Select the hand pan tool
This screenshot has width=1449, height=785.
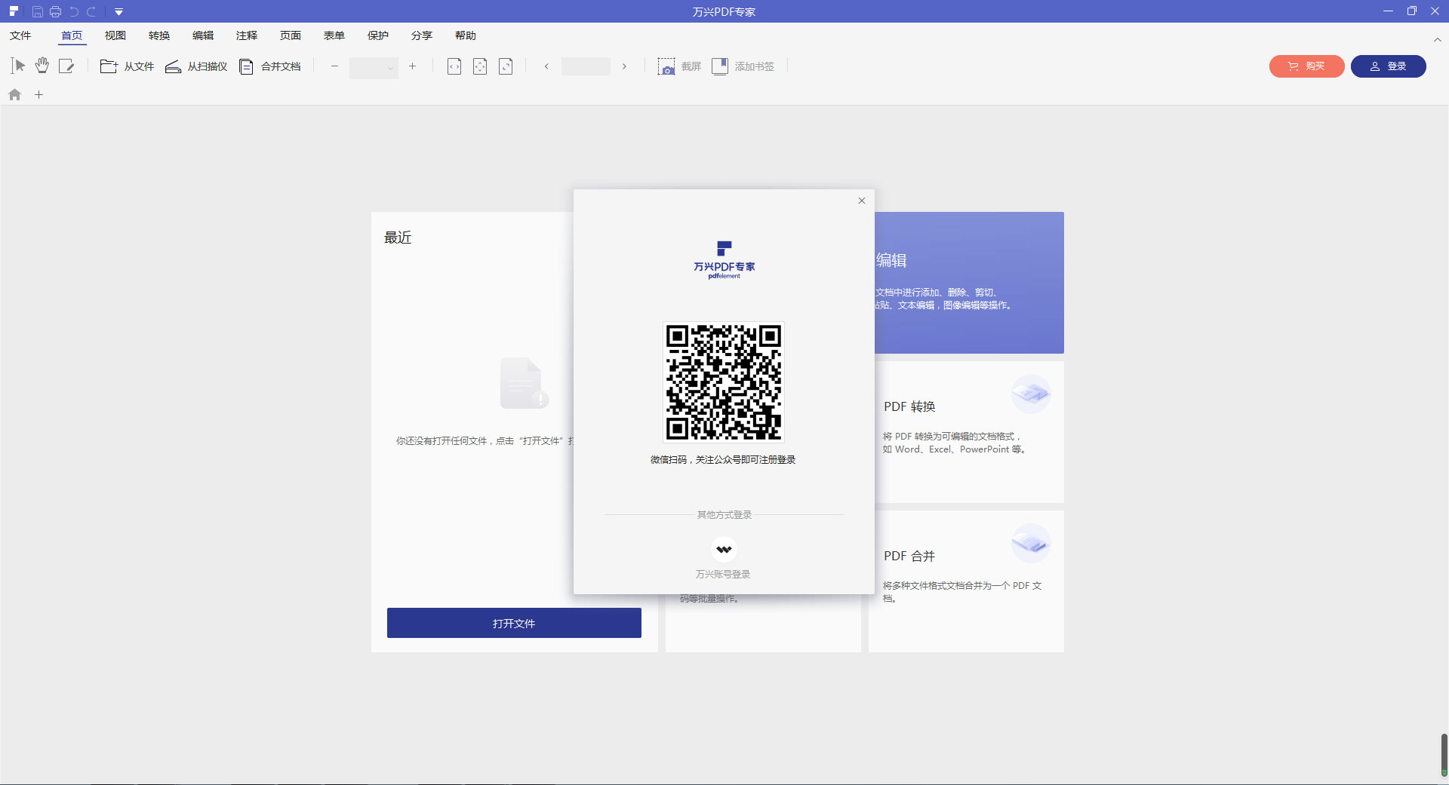[x=42, y=66]
